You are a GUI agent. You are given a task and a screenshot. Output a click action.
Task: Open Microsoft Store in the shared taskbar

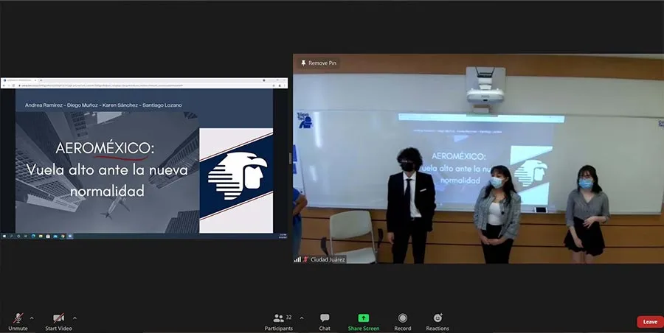48,236
